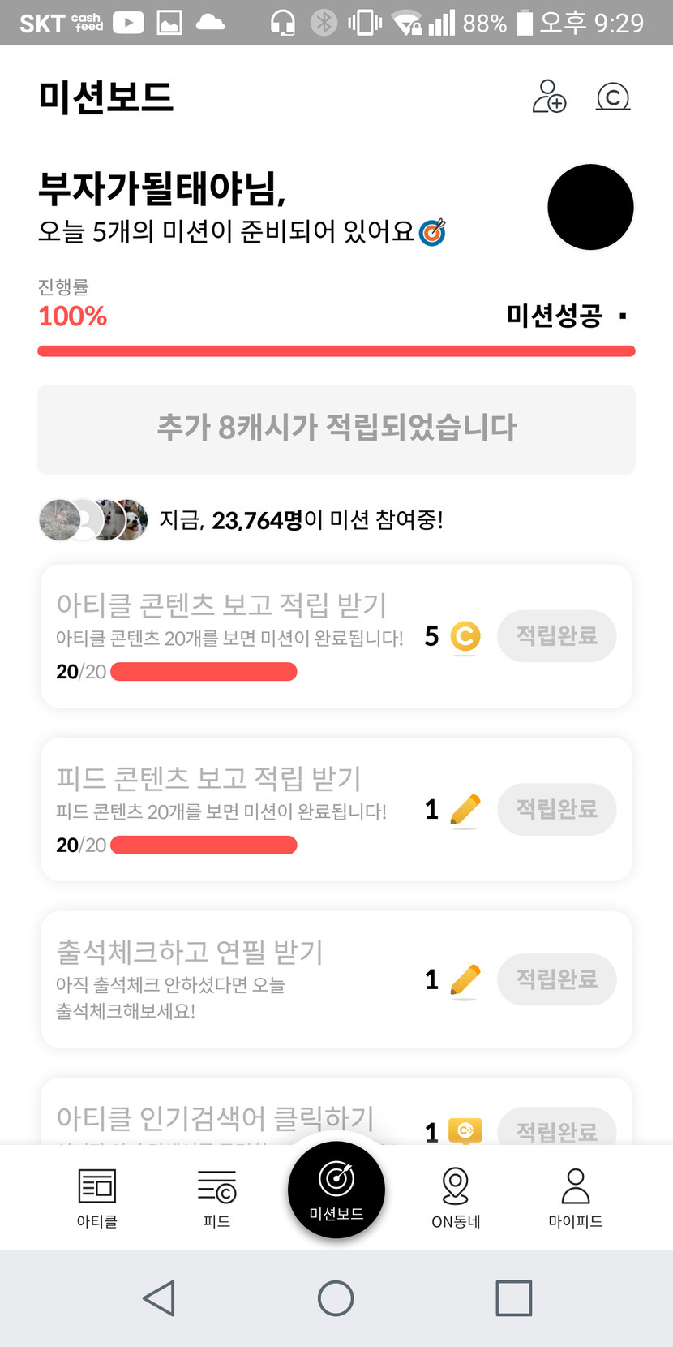The width and height of the screenshot is (673, 1347).
Task: Tap 적립완료 for feed content mission
Action: pos(556,809)
